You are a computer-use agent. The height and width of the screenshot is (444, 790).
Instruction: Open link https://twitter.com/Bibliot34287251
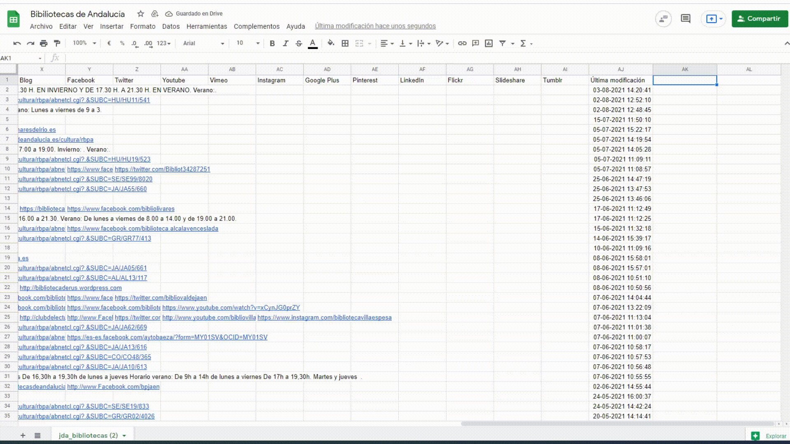click(x=163, y=169)
